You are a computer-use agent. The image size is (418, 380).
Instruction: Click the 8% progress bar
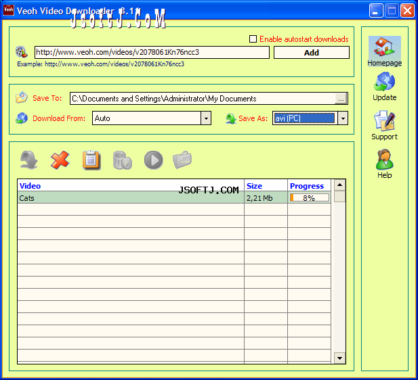pyautogui.click(x=310, y=197)
